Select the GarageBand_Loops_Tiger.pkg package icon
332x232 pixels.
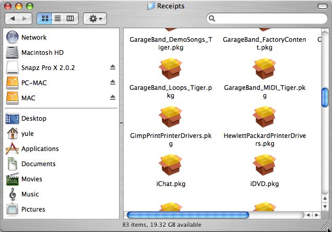(171, 68)
